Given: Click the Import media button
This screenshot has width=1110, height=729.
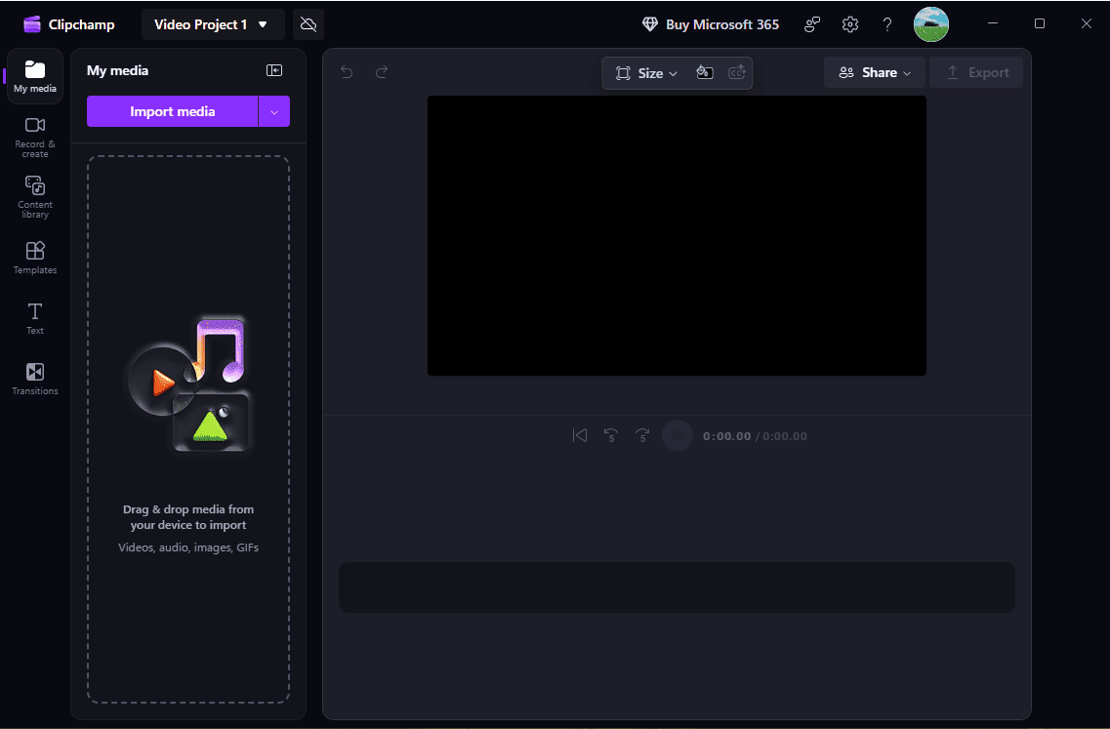Looking at the screenshot, I should click(173, 111).
